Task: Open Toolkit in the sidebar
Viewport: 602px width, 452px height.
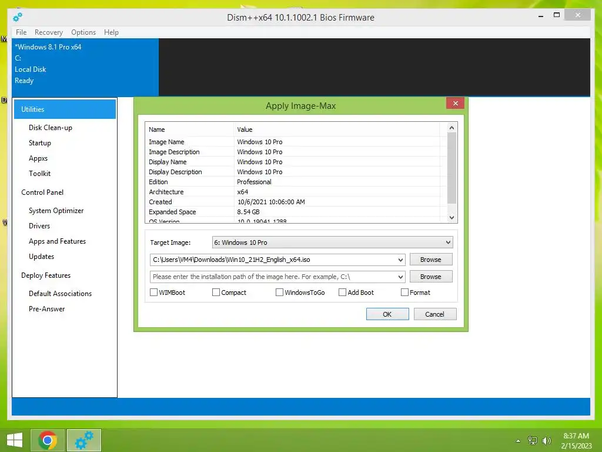Action: 39,174
